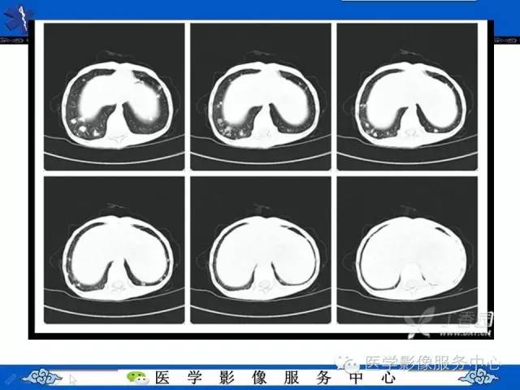Click the website URL watermark under the butterfly
The height and width of the screenshot is (390, 520).
[x=465, y=334]
